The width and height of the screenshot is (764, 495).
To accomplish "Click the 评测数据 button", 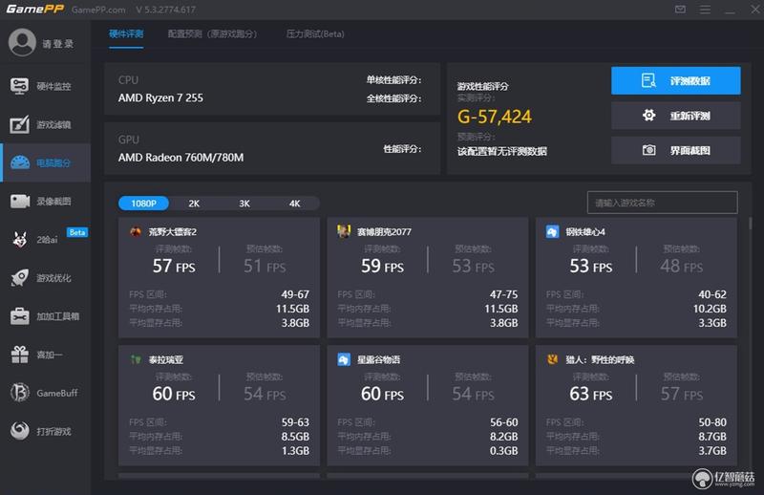I will (x=676, y=80).
